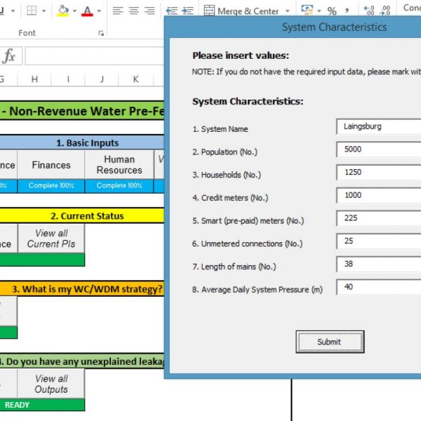Select column J header
421x421 pixels.
[102, 79]
